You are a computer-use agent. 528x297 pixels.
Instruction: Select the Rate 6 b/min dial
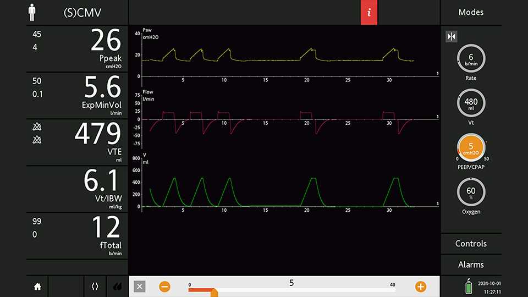pyautogui.click(x=471, y=59)
